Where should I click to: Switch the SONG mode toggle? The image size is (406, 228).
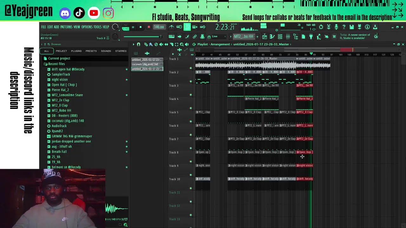point(126,29)
